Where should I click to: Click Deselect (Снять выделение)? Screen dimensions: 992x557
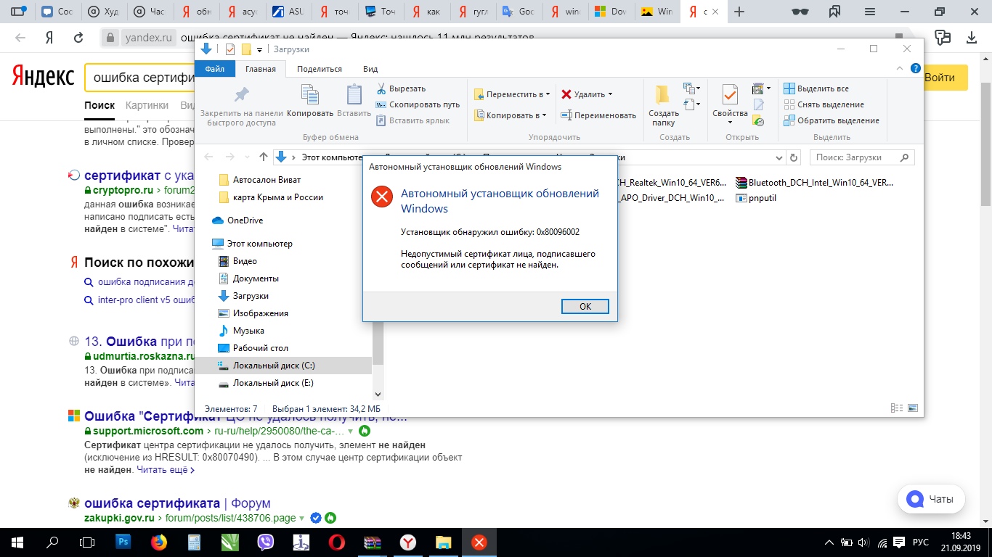point(824,104)
